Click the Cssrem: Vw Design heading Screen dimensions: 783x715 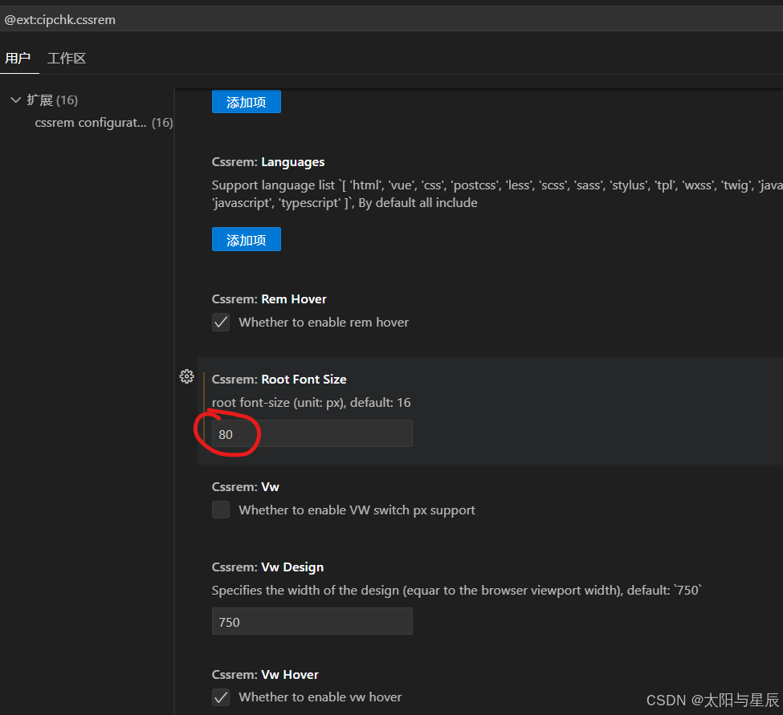tap(267, 567)
